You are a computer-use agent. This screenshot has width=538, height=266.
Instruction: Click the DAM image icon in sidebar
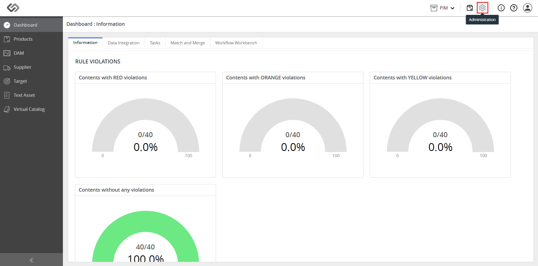pyautogui.click(x=7, y=53)
